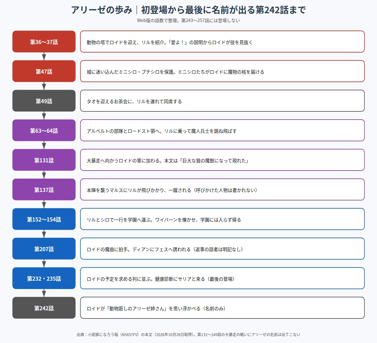Click the "第232・235話" label box
Screen dimensions: 377x343
pyautogui.click(x=44, y=278)
